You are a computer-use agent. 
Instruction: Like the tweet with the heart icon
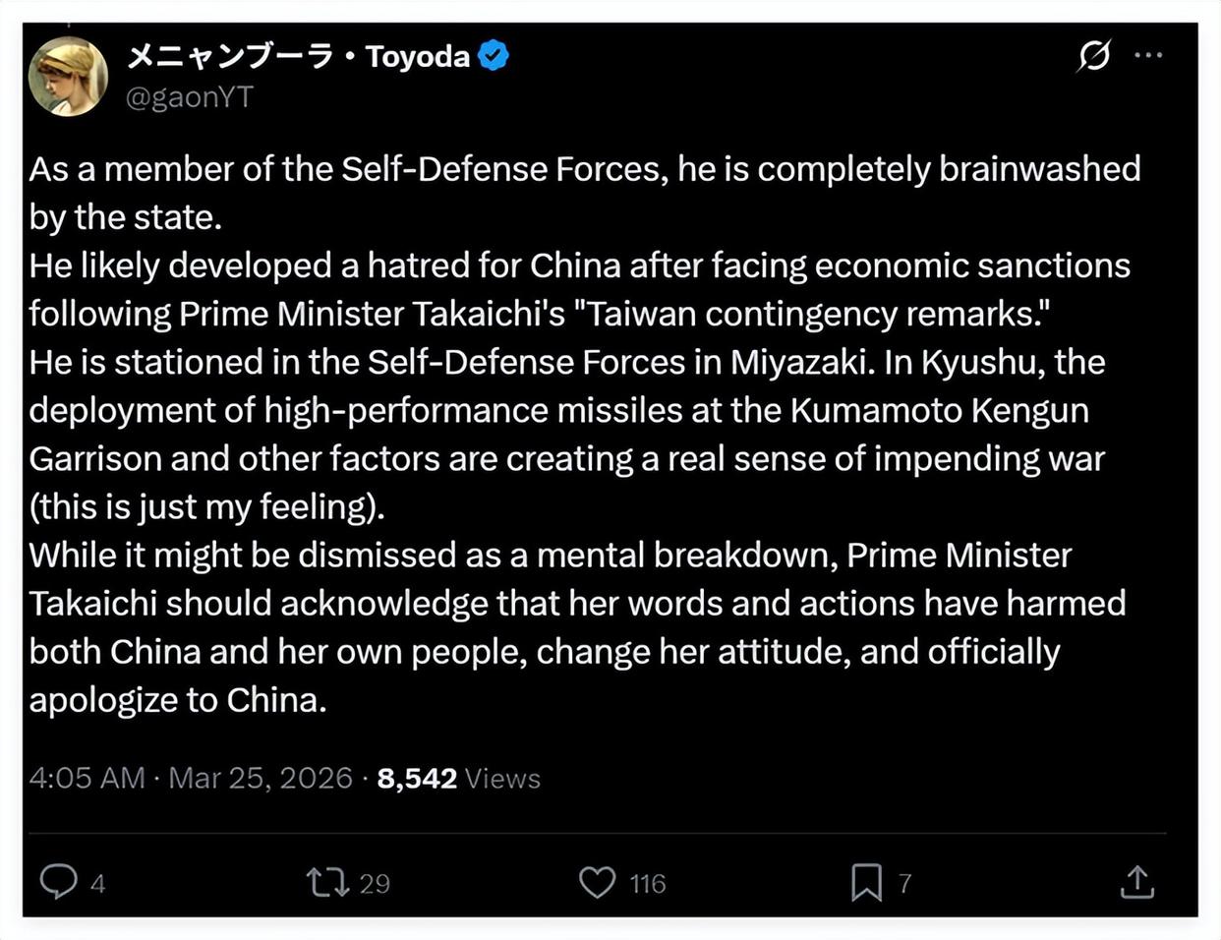pyautogui.click(x=597, y=882)
